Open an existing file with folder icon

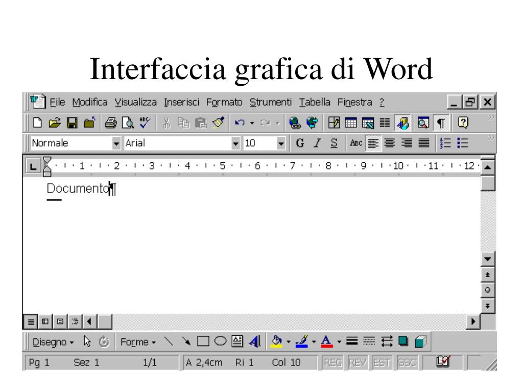pos(55,123)
